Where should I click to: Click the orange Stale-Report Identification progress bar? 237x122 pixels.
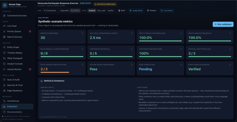point(55,72)
